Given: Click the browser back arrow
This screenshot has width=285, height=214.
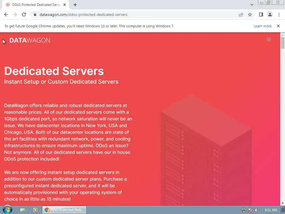Looking at the screenshot, I should pyautogui.click(x=6, y=14).
